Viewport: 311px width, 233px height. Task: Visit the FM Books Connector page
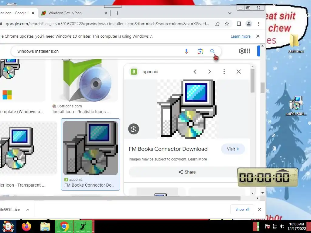click(233, 149)
